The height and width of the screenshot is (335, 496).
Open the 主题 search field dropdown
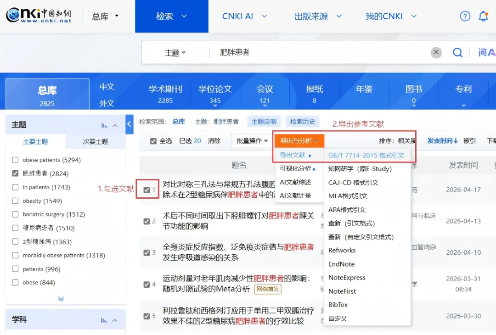175,53
